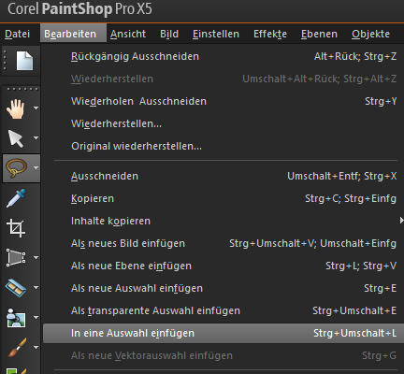Open the Paint Brush flyout arrow

36,347
